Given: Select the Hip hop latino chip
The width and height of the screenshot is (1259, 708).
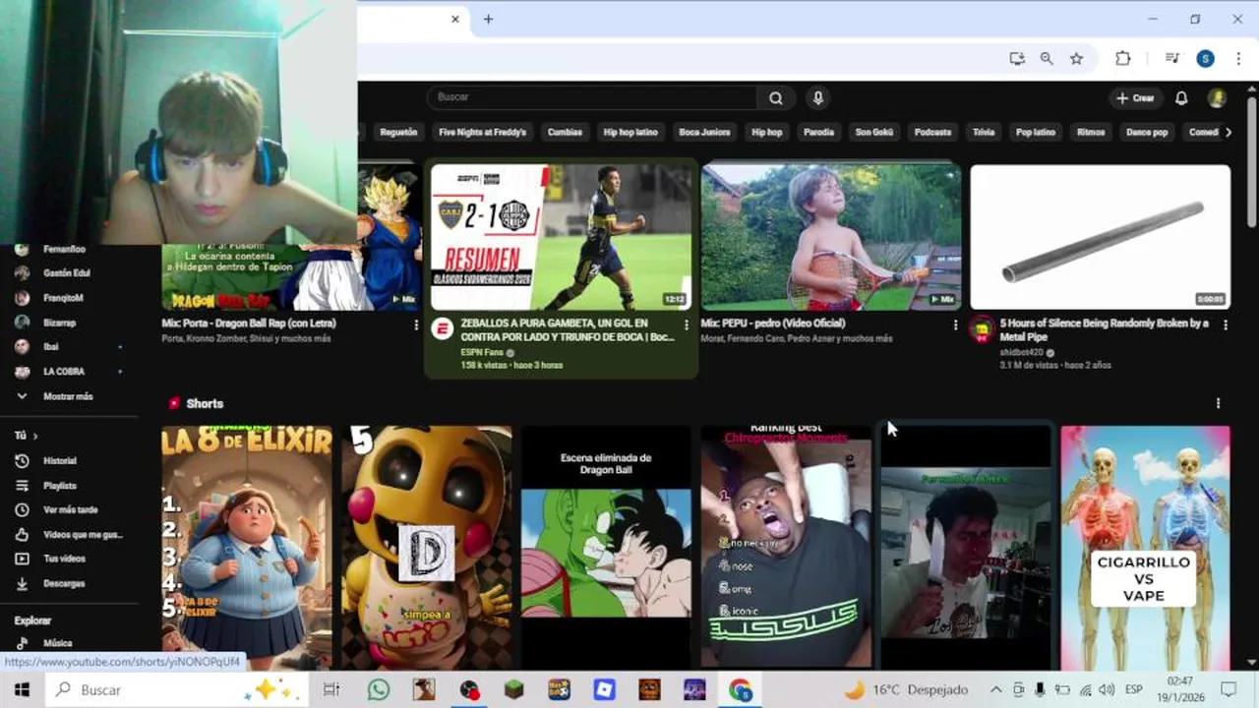Looking at the screenshot, I should click(630, 132).
